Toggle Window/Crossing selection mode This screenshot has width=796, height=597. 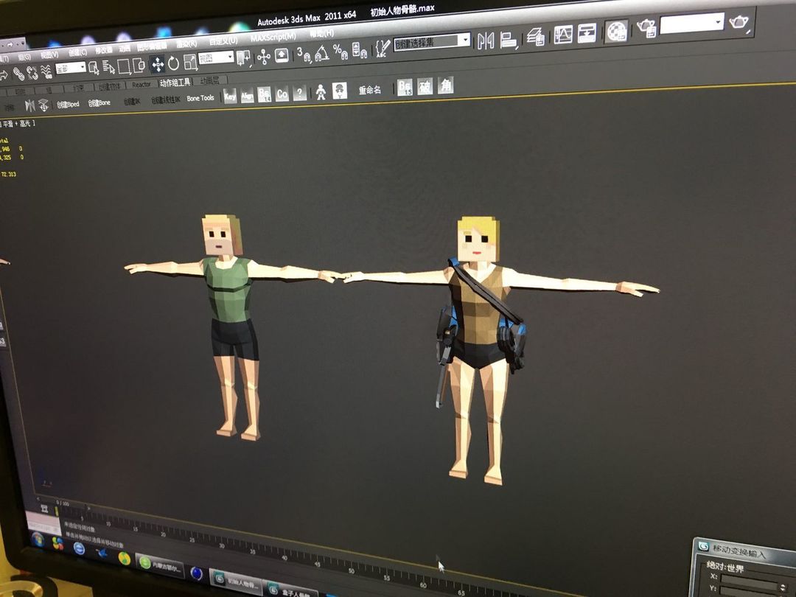pos(138,65)
